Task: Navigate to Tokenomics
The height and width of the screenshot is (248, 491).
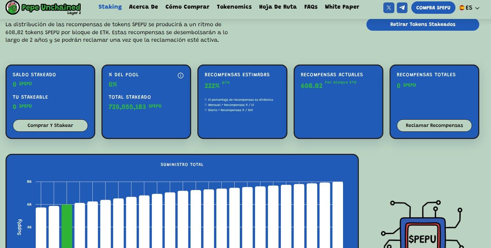Action: (x=234, y=7)
